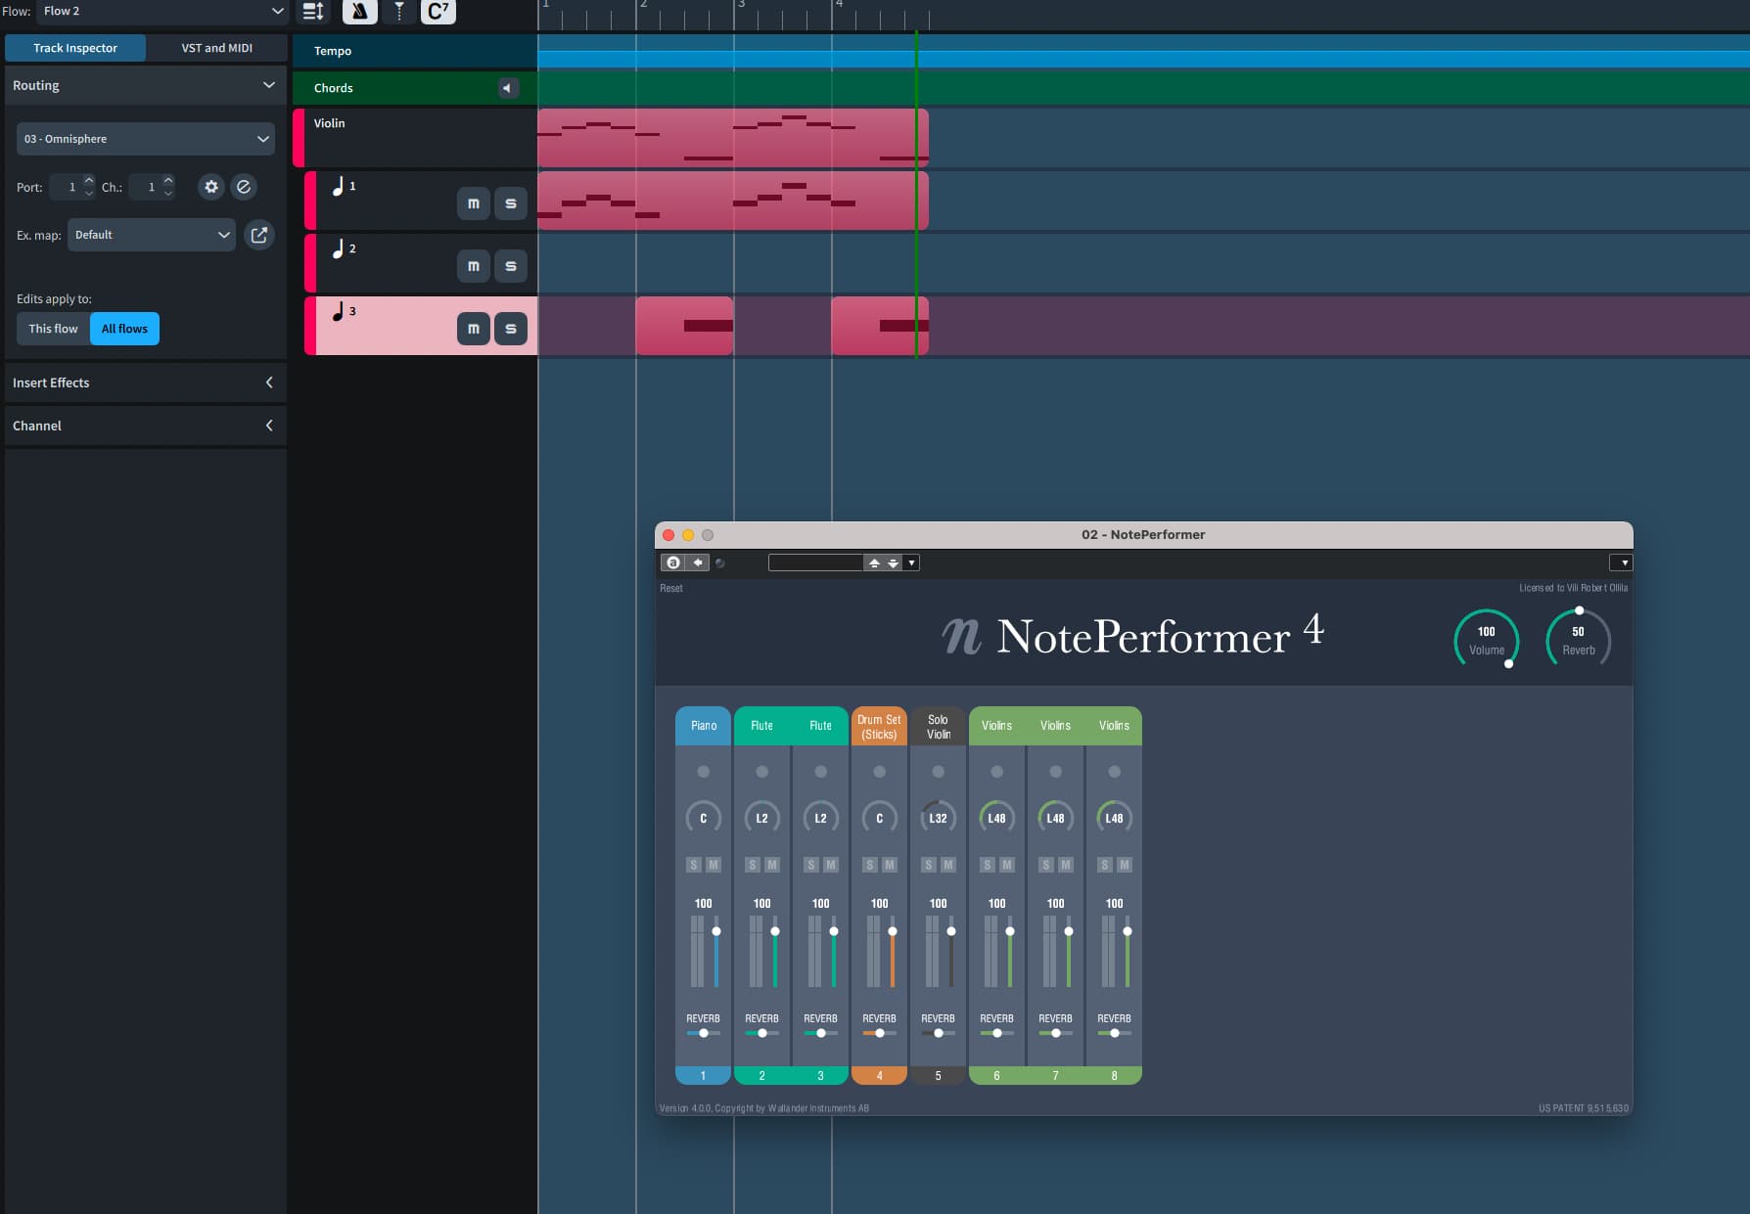The width and height of the screenshot is (1750, 1214).
Task: Open endpoint setup gear icon in Routing
Action: pos(211,187)
